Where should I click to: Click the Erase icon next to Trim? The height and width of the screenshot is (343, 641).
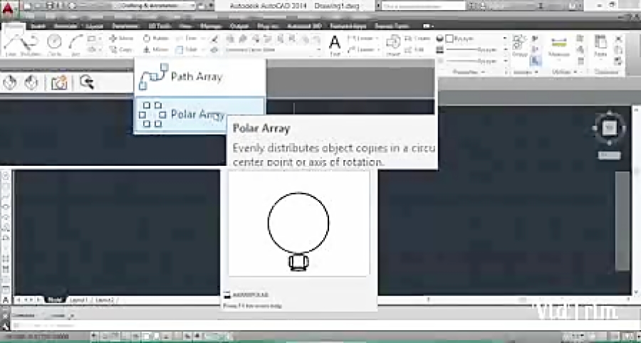214,38
